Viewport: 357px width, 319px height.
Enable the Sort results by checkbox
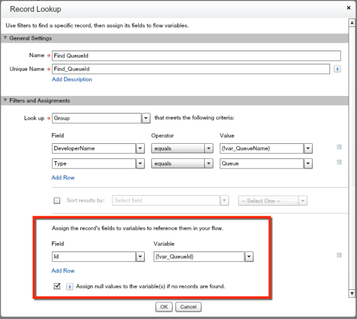(57, 200)
